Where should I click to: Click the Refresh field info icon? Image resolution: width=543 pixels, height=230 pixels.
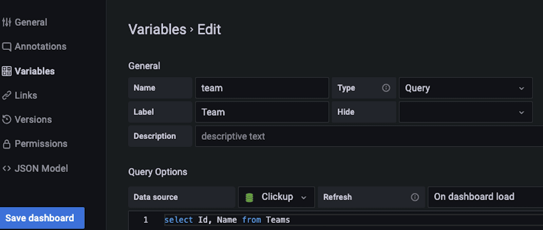[x=415, y=197]
